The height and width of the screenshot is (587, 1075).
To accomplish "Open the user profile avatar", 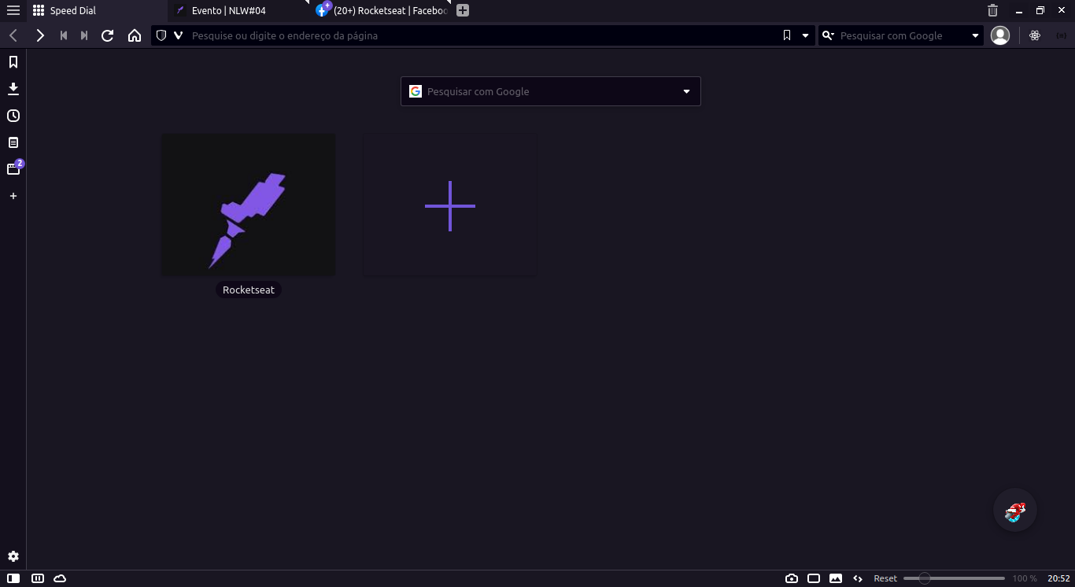I will click(1000, 35).
